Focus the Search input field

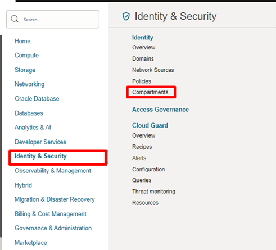click(x=53, y=19)
